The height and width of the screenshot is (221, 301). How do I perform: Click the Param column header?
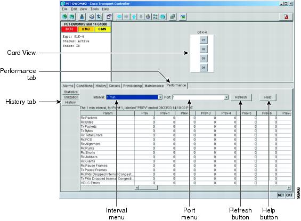(x=108, y=113)
